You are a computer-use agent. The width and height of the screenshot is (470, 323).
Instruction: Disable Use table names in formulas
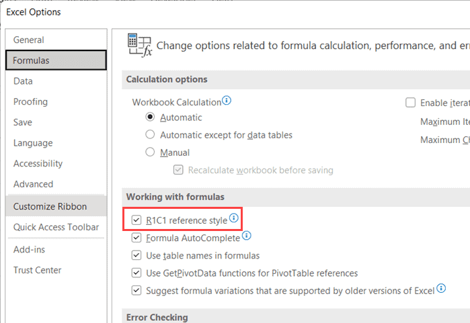pyautogui.click(x=137, y=255)
